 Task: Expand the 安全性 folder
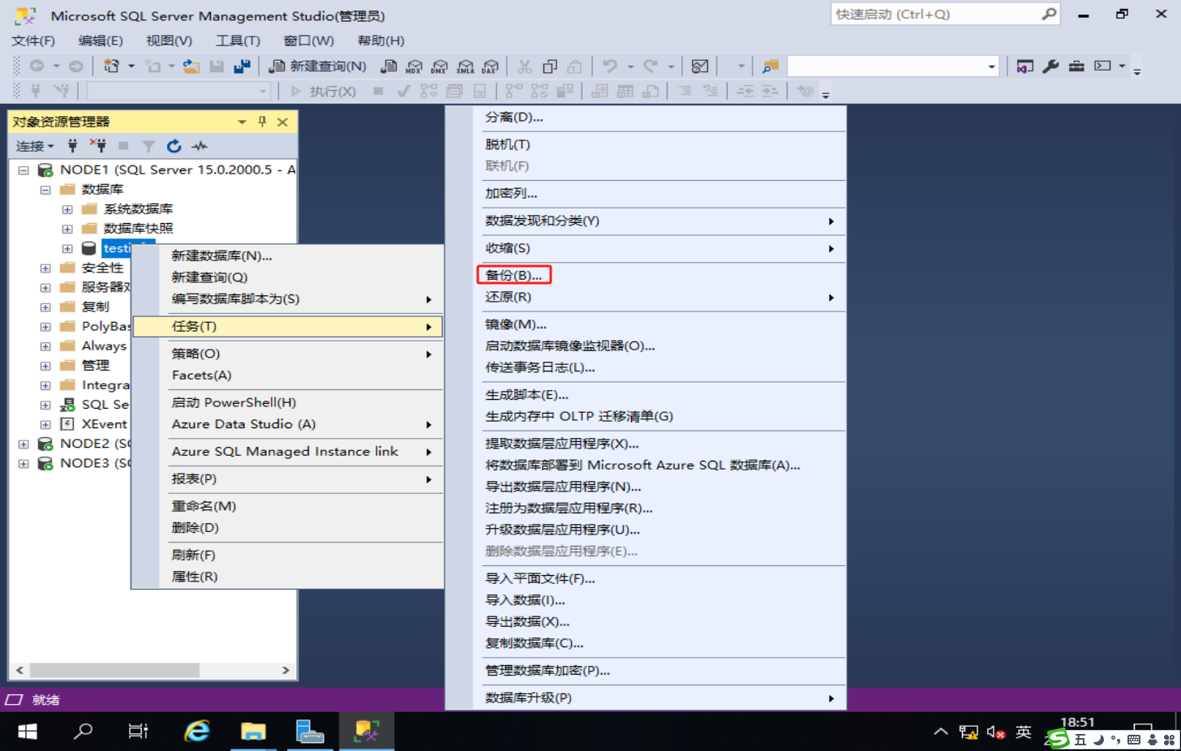(x=45, y=268)
